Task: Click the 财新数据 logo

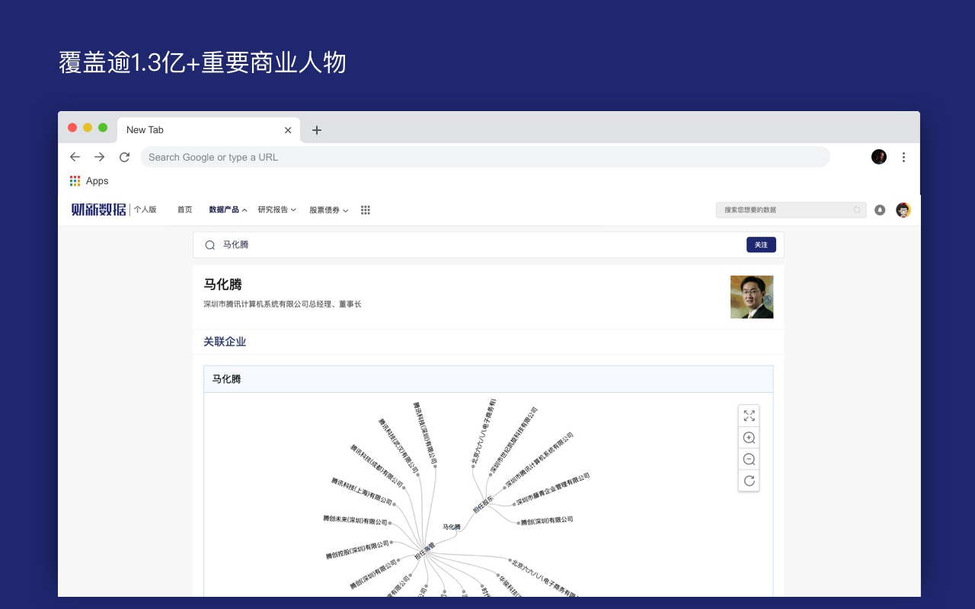Action: [x=99, y=209]
